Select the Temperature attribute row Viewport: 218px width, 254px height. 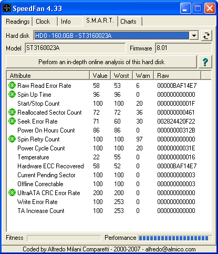(x=109, y=157)
